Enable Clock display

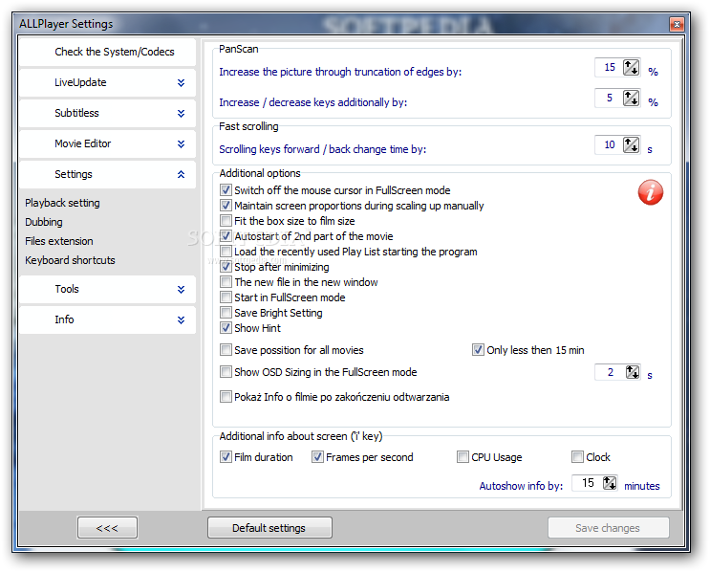(x=577, y=457)
